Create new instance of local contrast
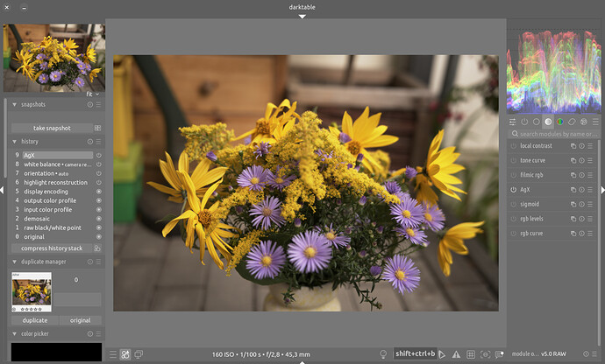This screenshot has width=605, height=364. (573, 146)
